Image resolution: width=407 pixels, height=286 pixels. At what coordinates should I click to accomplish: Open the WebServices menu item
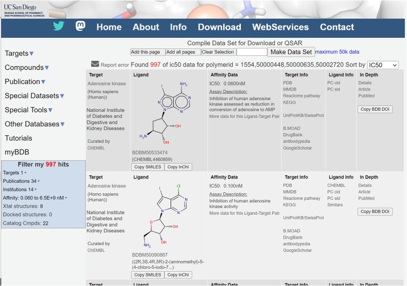[280, 27]
